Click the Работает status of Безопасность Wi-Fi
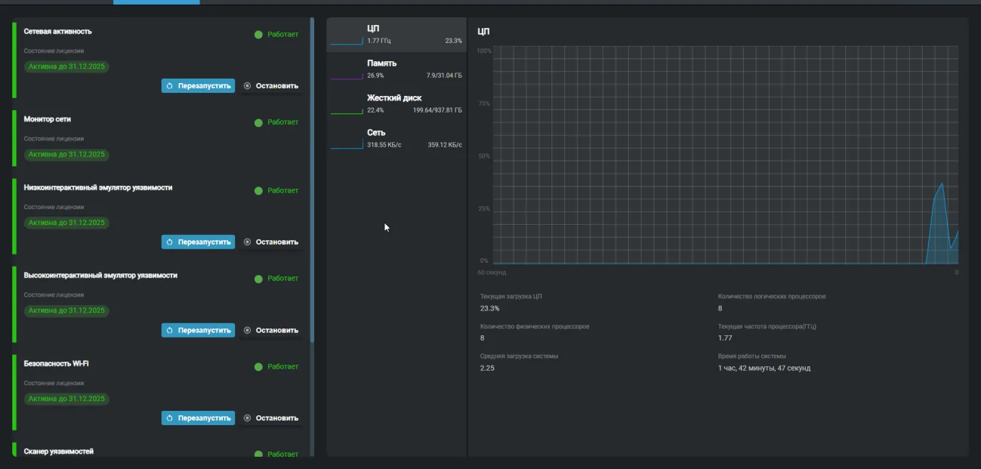 [276, 367]
